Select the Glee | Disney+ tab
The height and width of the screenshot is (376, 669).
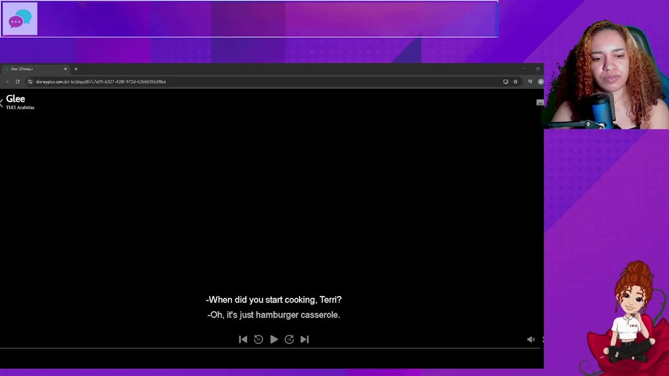click(x=34, y=69)
